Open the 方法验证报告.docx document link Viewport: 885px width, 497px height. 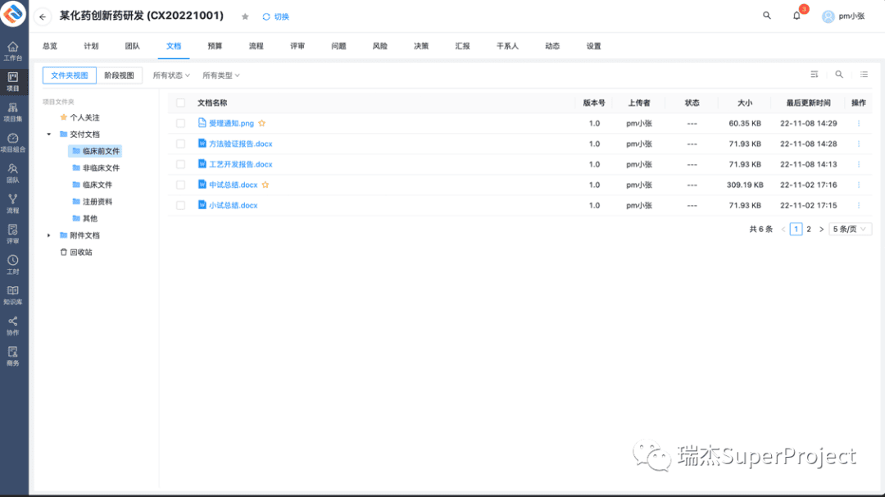240,144
